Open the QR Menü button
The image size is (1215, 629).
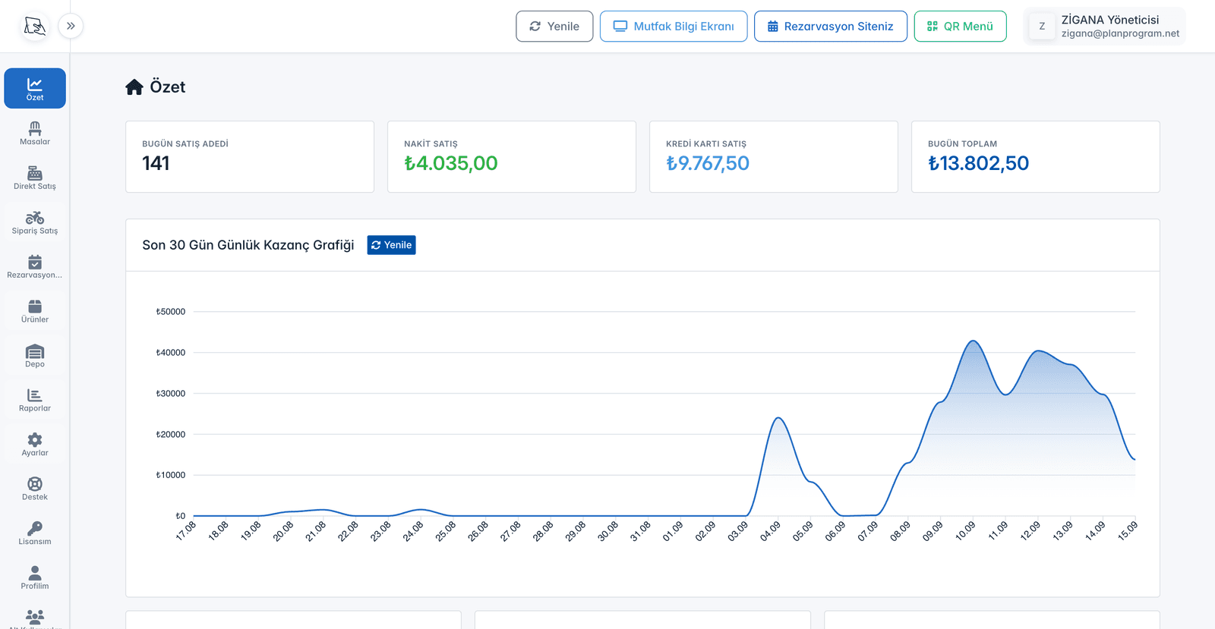tap(961, 27)
